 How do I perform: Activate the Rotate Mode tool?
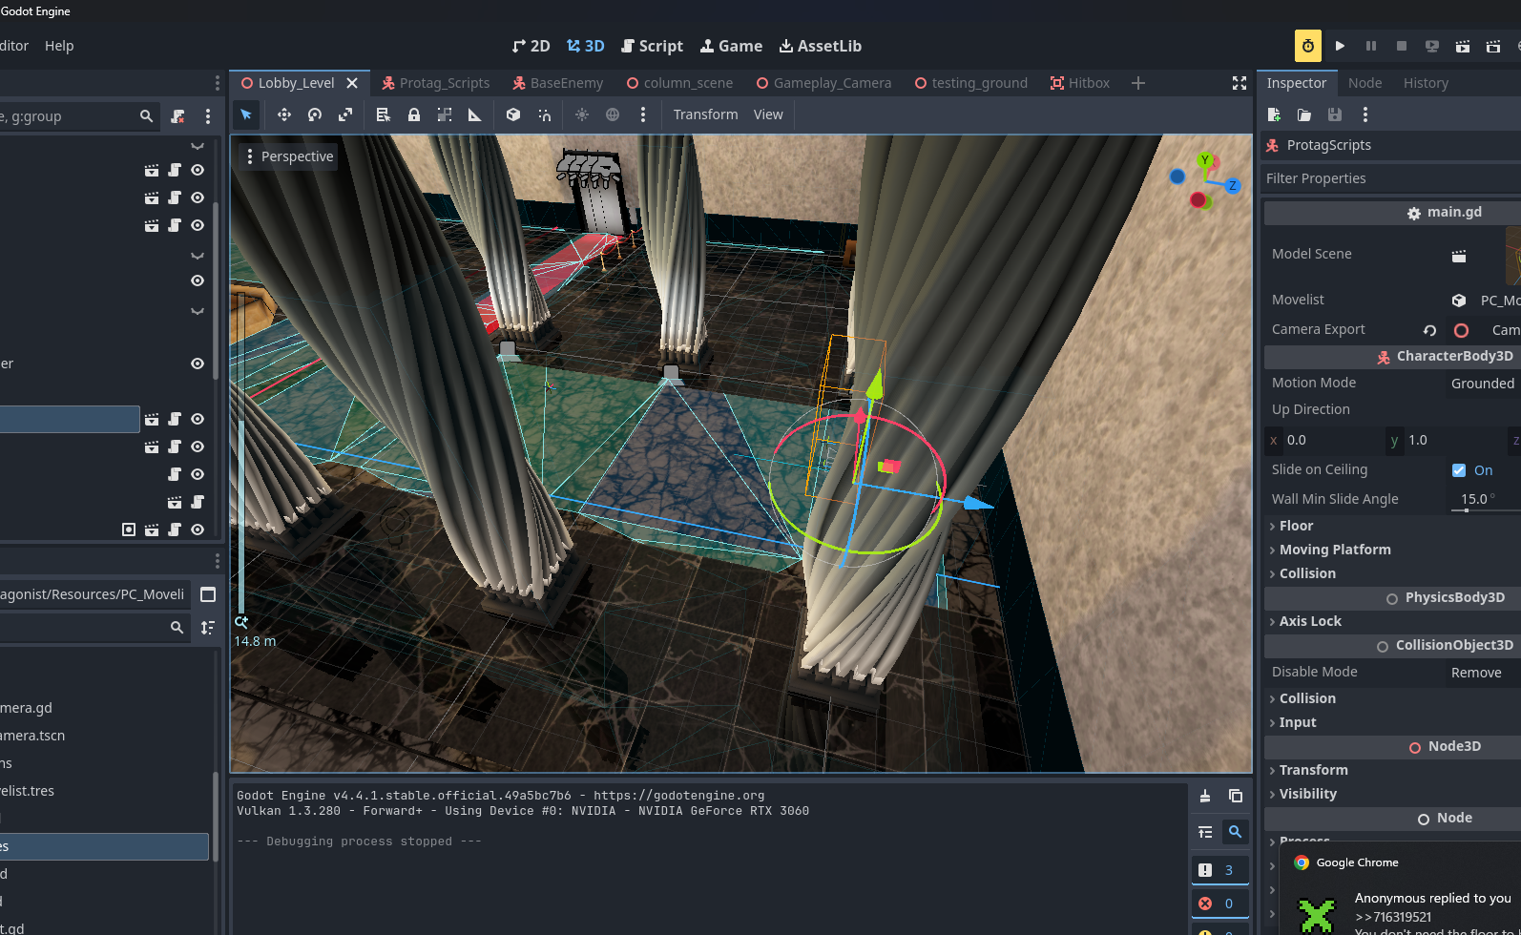pyautogui.click(x=315, y=114)
